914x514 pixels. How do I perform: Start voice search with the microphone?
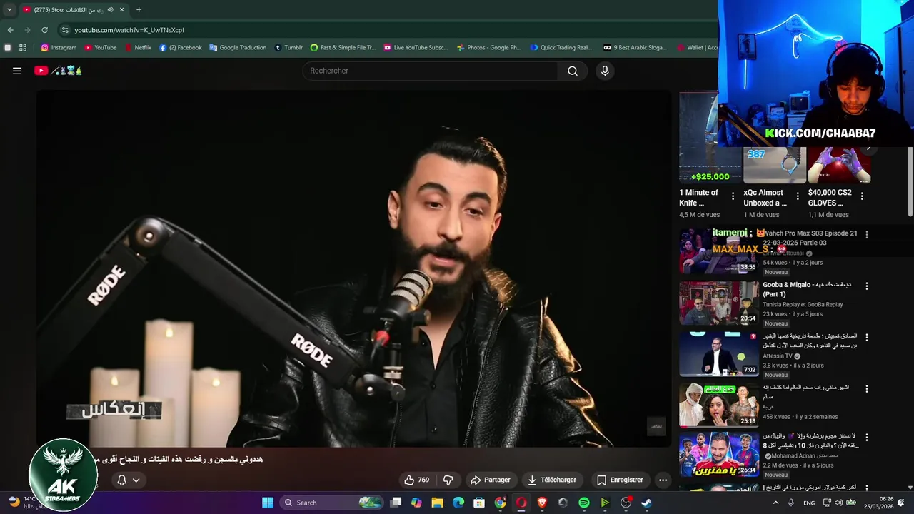tap(605, 71)
